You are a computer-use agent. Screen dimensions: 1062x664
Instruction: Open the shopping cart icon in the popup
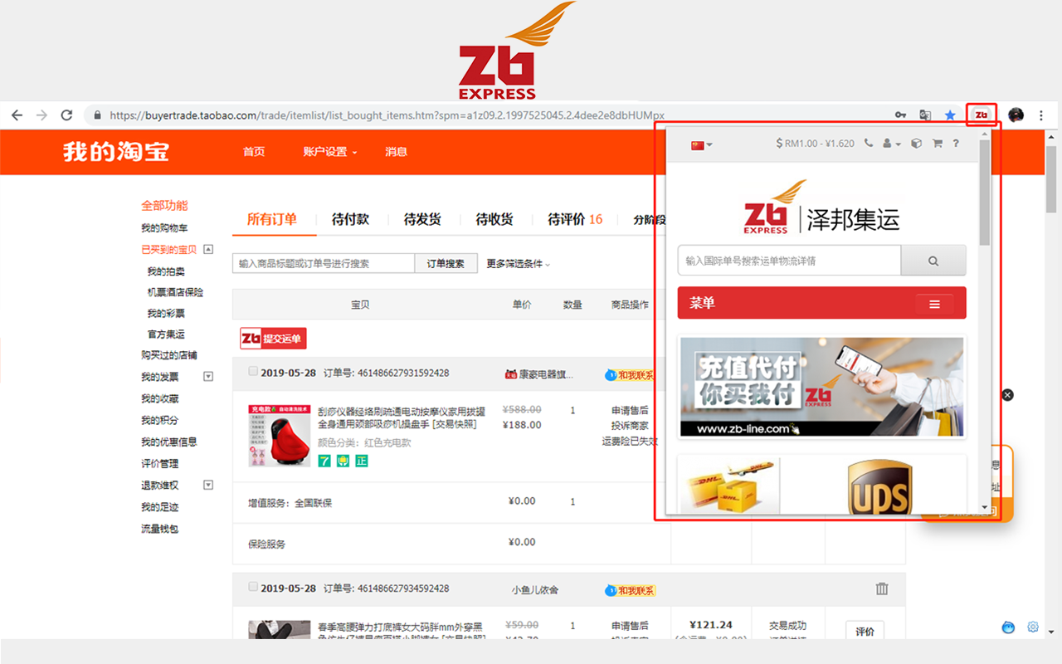coord(937,143)
